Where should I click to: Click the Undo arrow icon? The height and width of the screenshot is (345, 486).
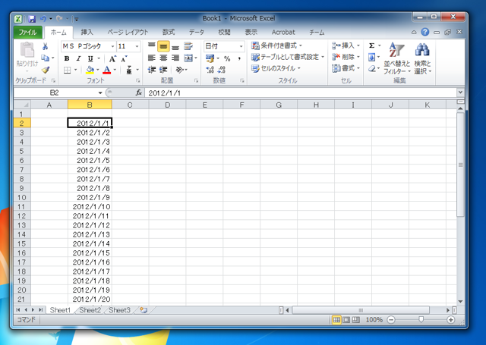[43, 19]
